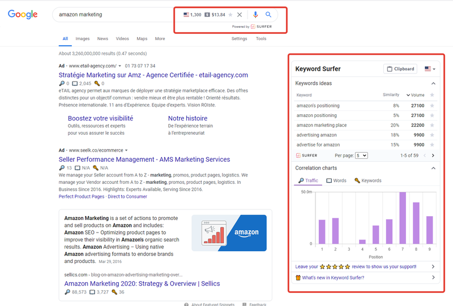Click keywords icon showing 36
This screenshot has height=306, width=453.
pyautogui.click(x=114, y=292)
